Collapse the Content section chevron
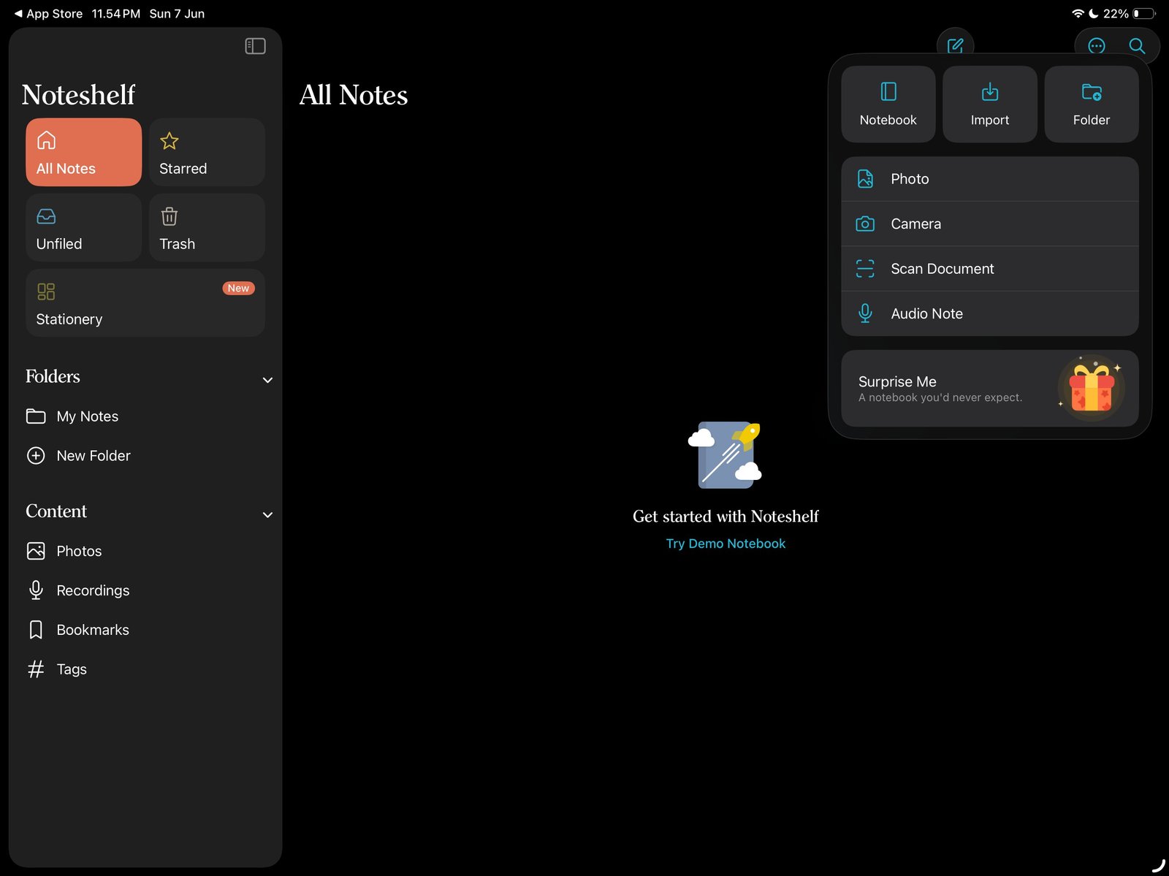1169x876 pixels. (267, 514)
